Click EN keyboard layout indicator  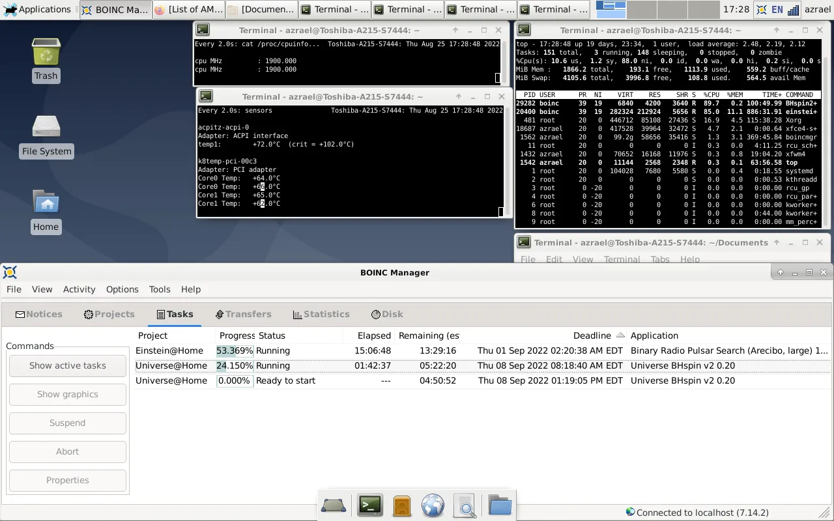pos(777,10)
